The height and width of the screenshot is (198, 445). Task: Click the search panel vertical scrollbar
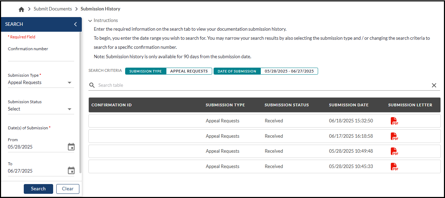tap(80, 105)
